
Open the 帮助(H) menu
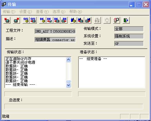click(x=76, y=12)
